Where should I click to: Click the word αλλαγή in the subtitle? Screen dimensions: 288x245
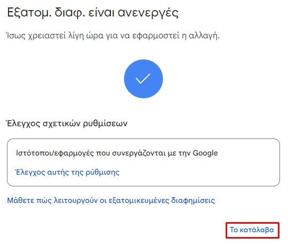tap(204, 36)
